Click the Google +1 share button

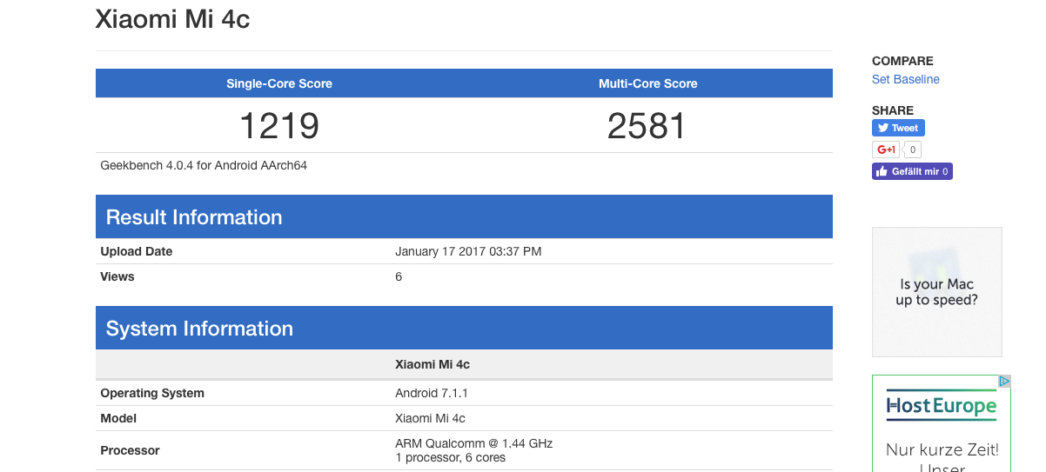(886, 150)
